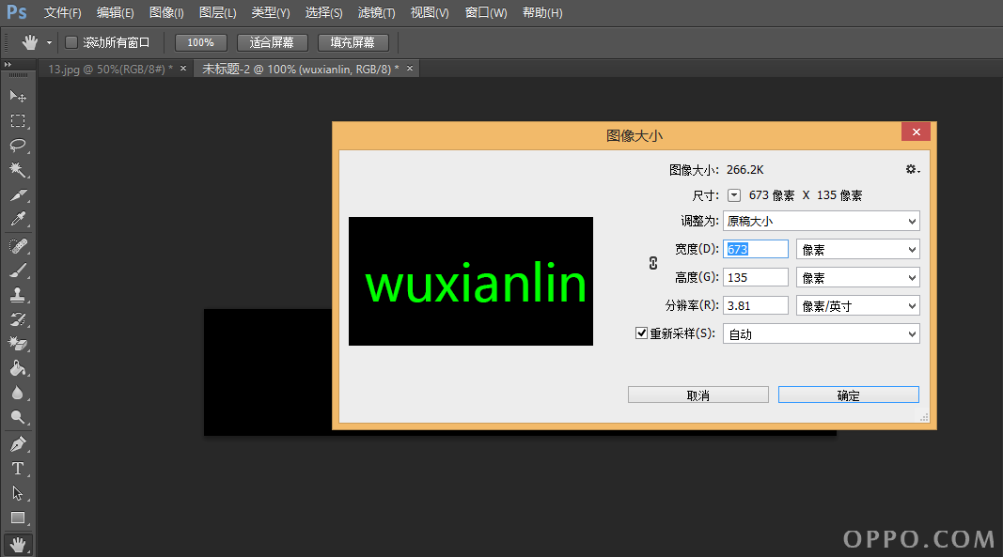Open the 文件(F) menu
Viewport: 1003px width, 557px height.
(x=62, y=13)
